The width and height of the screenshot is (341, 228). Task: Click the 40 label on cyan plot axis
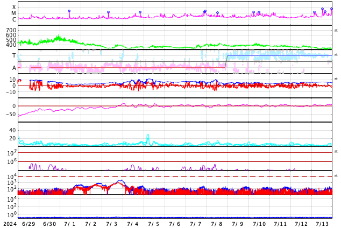[x=12, y=130]
